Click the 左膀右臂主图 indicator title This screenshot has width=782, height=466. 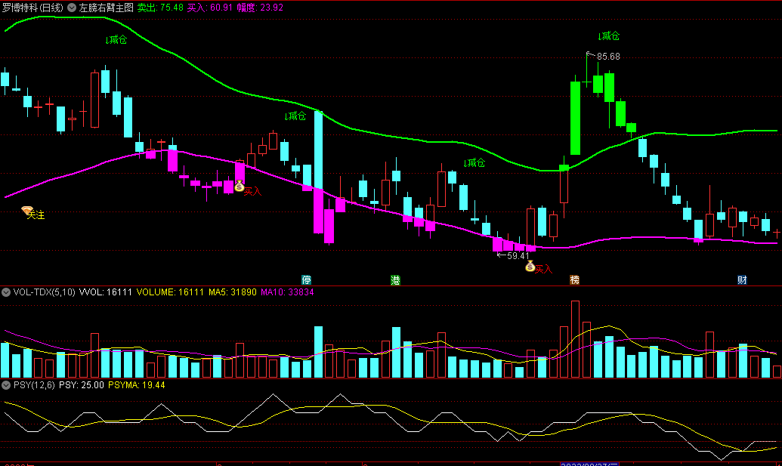[x=107, y=8]
